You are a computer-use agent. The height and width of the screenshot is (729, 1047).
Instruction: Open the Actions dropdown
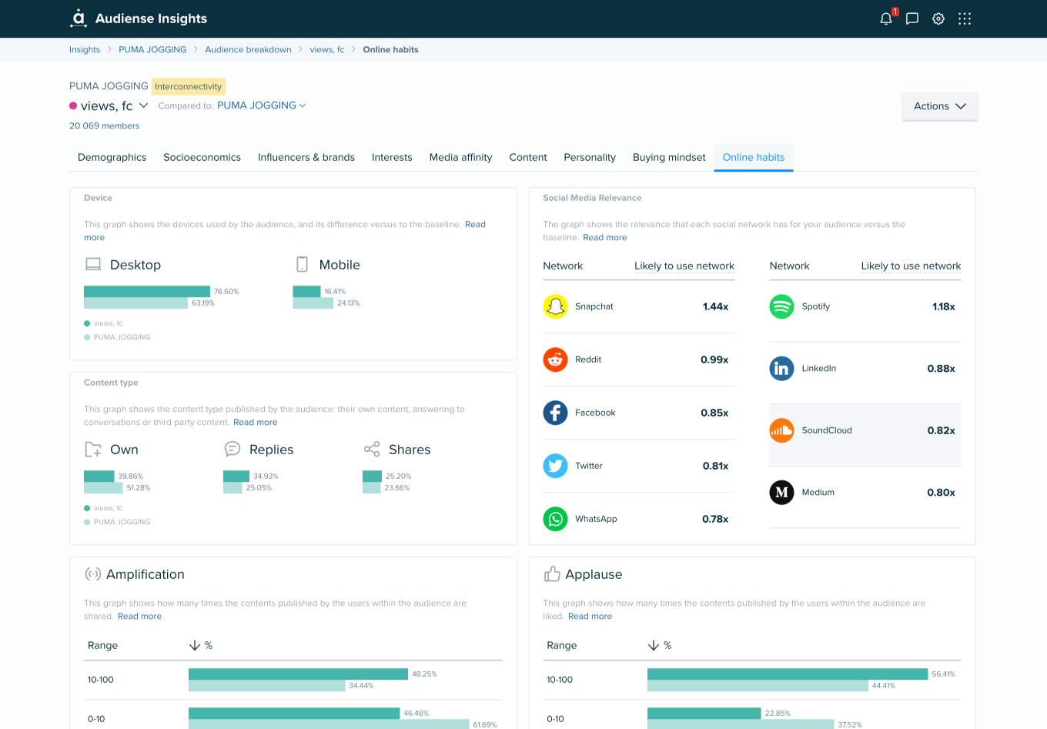pyautogui.click(x=940, y=106)
